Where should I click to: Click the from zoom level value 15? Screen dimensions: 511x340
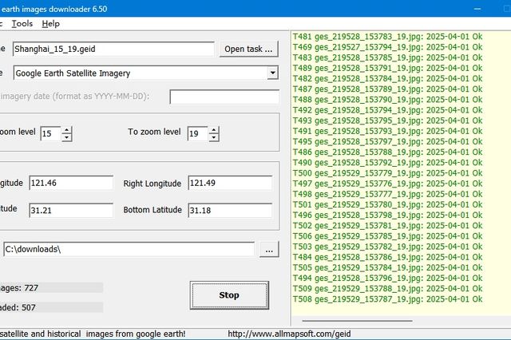pyautogui.click(x=51, y=133)
